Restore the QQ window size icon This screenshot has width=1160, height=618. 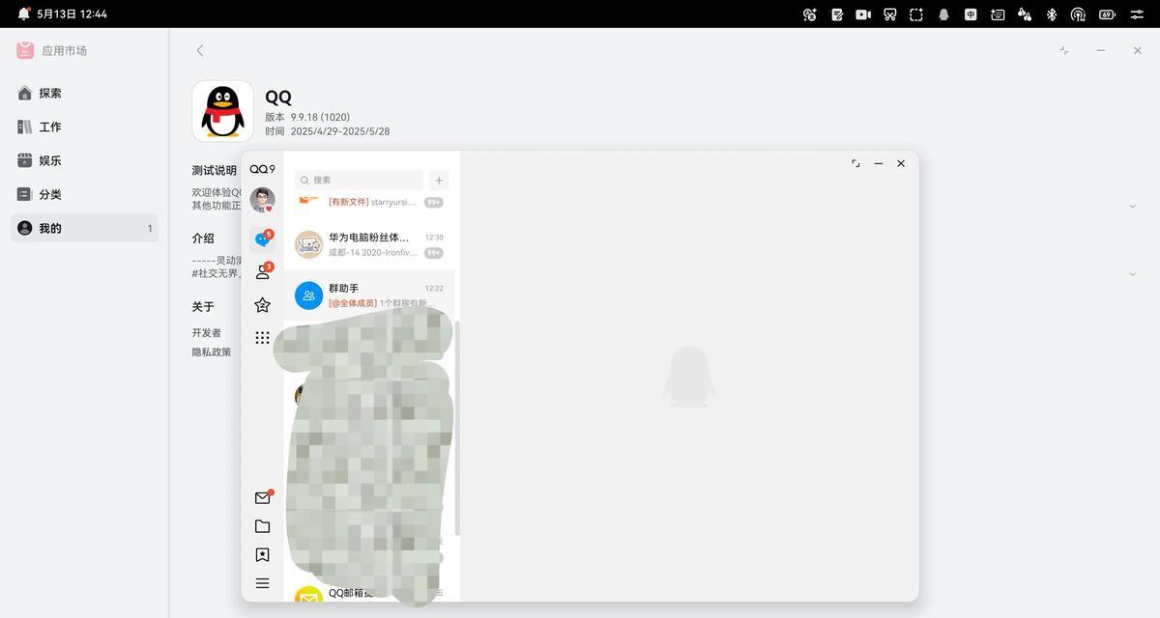point(855,163)
